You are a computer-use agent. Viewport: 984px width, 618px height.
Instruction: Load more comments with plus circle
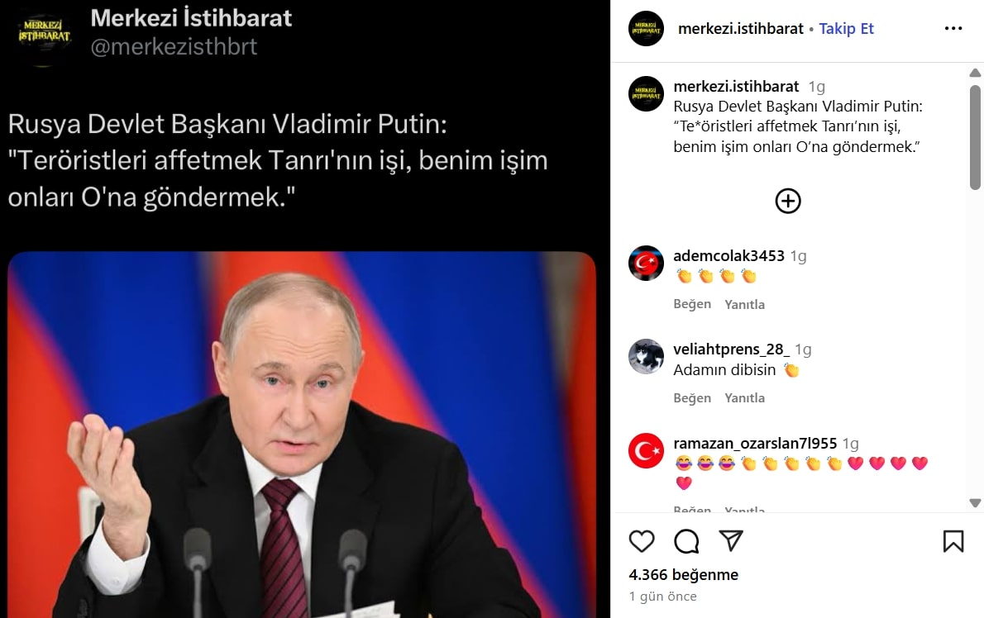click(x=787, y=201)
